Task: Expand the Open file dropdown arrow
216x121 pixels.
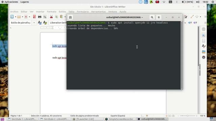Action: click(x=23, y=17)
